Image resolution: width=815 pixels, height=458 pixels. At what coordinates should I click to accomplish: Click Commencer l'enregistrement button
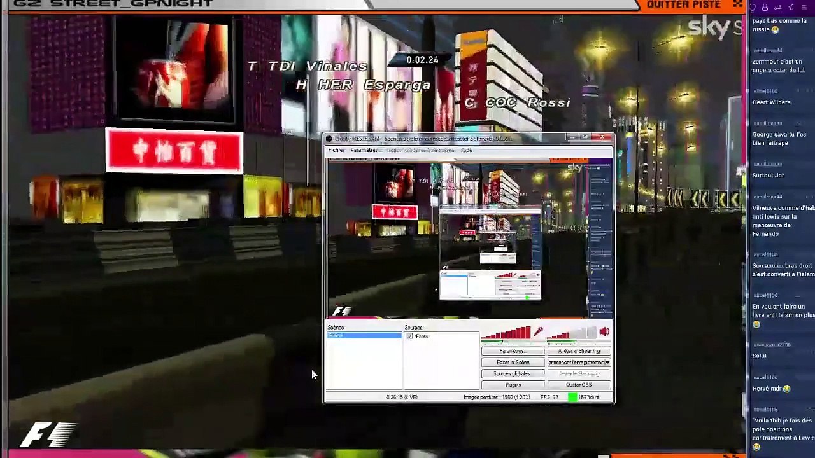(x=576, y=363)
